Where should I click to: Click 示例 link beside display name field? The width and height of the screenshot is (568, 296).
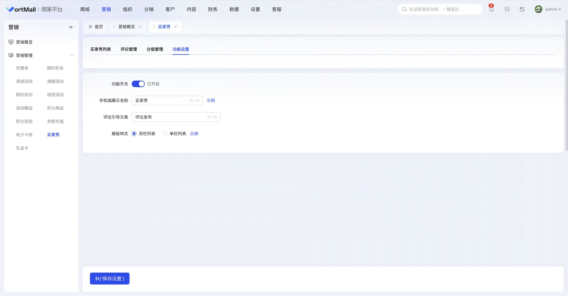point(211,101)
